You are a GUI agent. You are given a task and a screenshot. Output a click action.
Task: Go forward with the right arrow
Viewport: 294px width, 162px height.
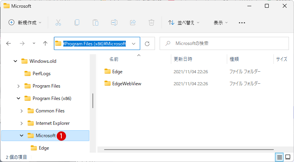(x=22, y=43)
